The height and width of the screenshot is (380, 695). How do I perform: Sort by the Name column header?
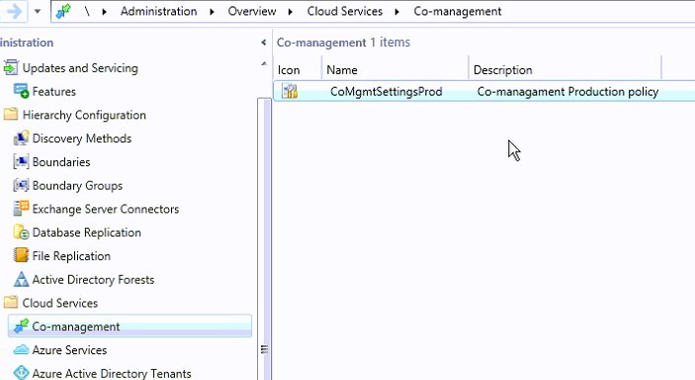[x=342, y=70]
